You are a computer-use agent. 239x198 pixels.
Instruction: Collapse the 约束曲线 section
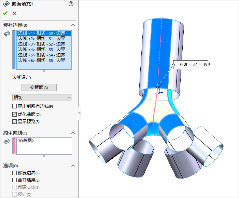click(x=73, y=133)
